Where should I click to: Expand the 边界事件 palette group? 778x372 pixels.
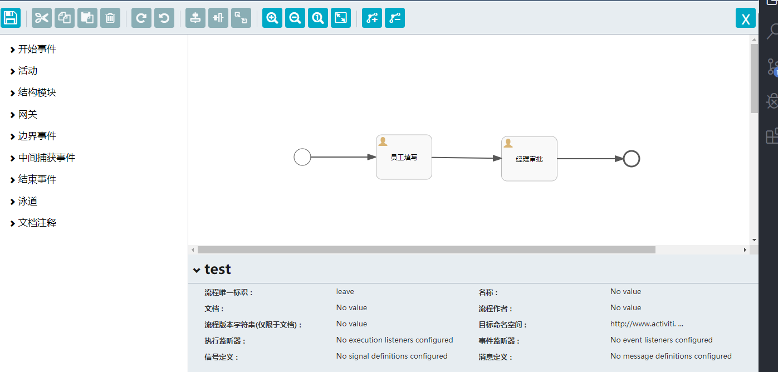click(x=33, y=136)
